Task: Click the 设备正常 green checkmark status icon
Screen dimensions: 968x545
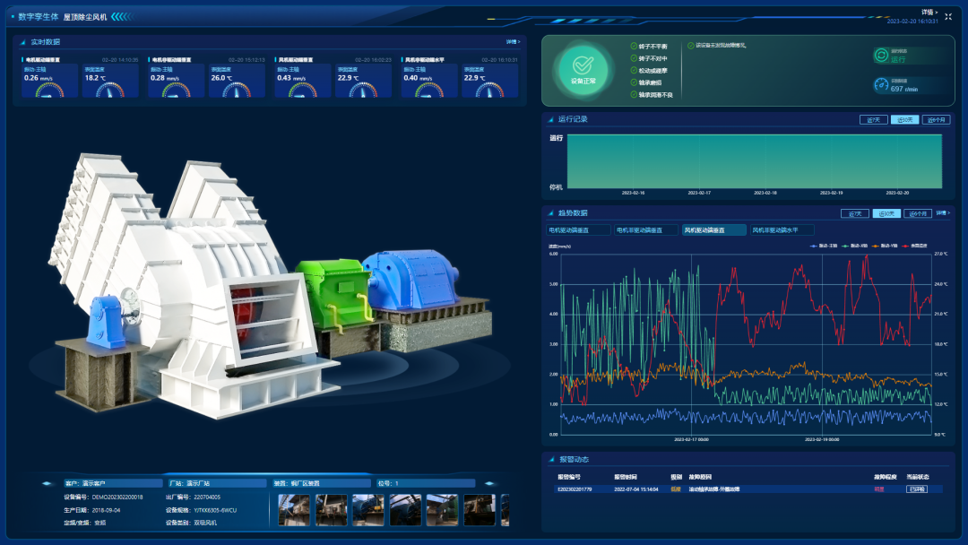Action: tap(583, 65)
